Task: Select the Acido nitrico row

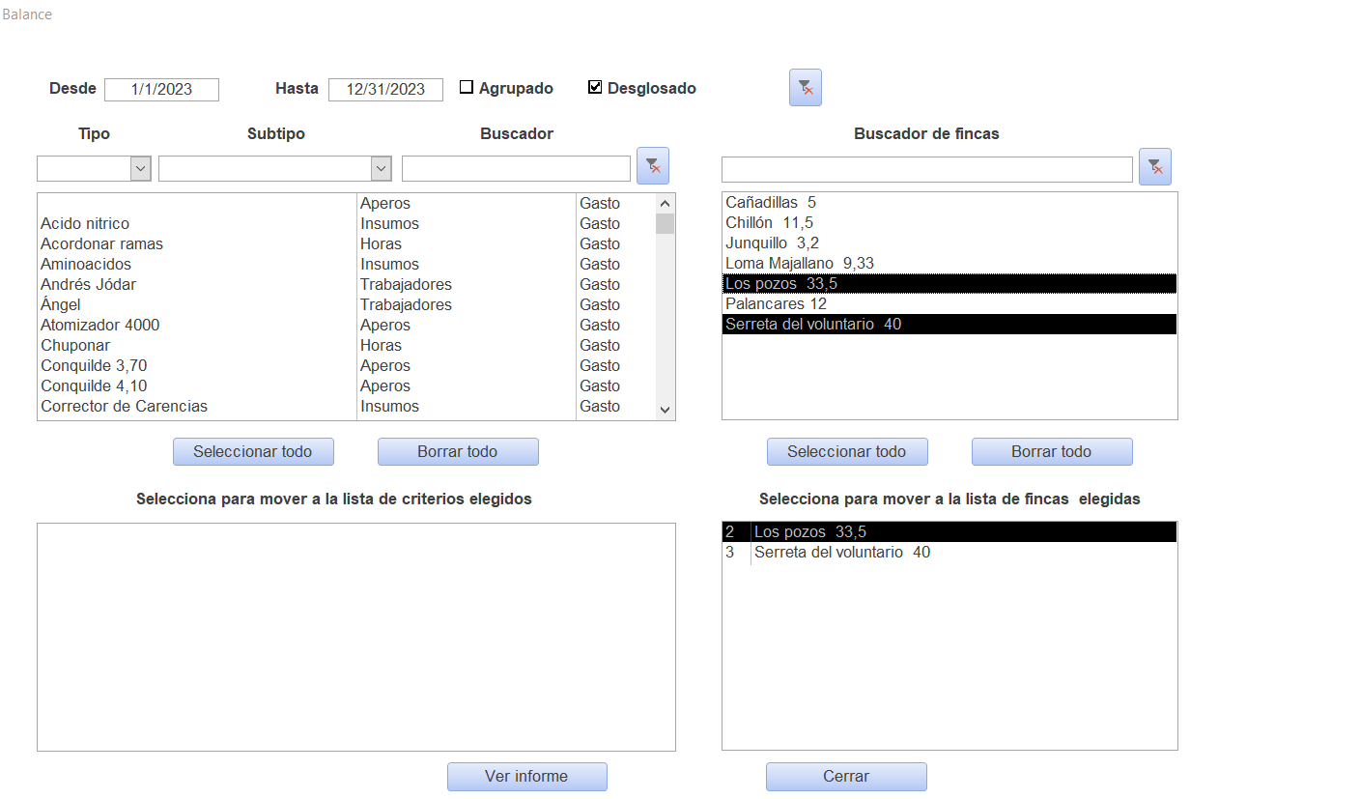Action: pyautogui.click(x=346, y=224)
